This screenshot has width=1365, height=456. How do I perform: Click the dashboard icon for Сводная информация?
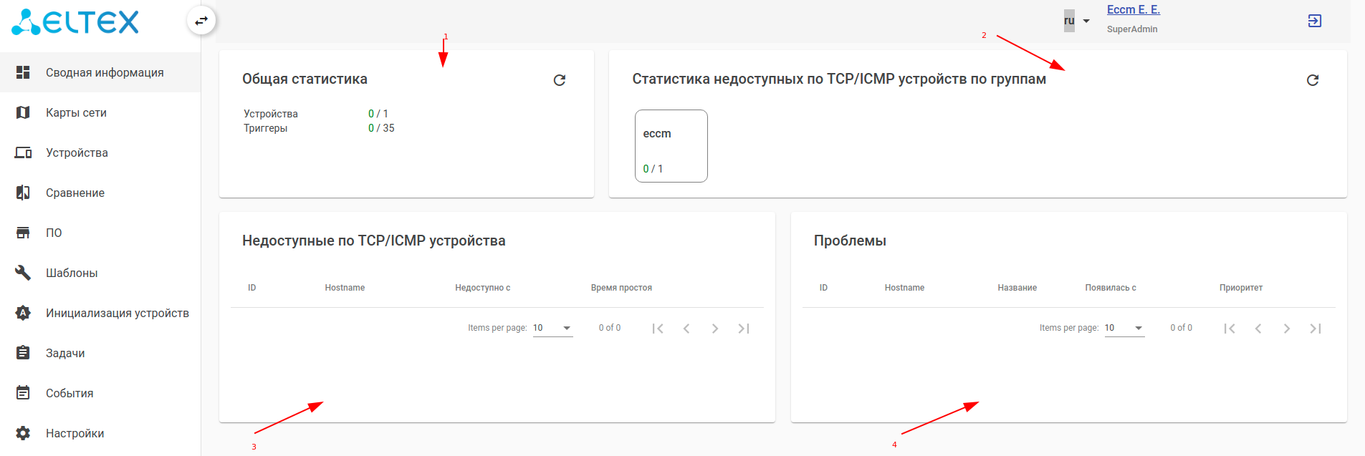click(23, 72)
